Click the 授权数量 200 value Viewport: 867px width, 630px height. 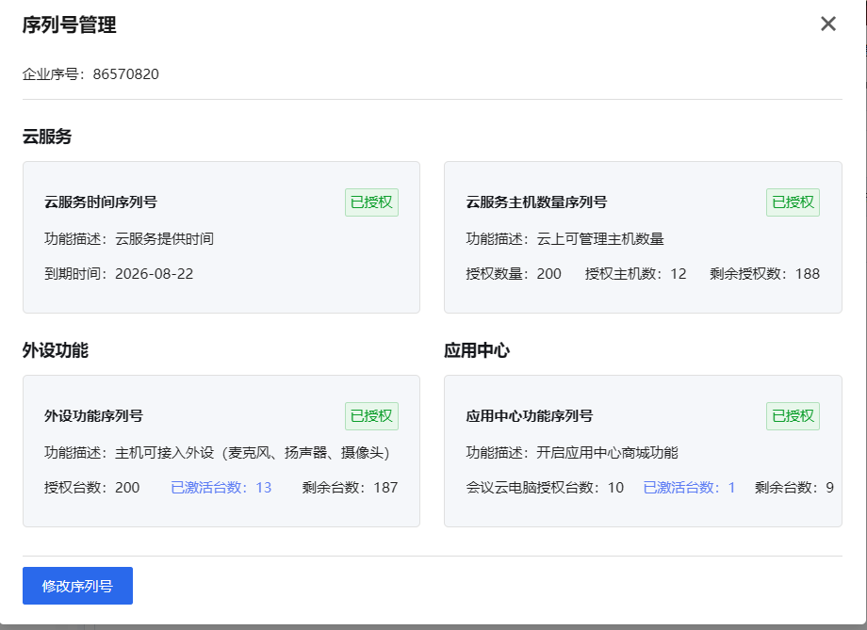click(514, 274)
